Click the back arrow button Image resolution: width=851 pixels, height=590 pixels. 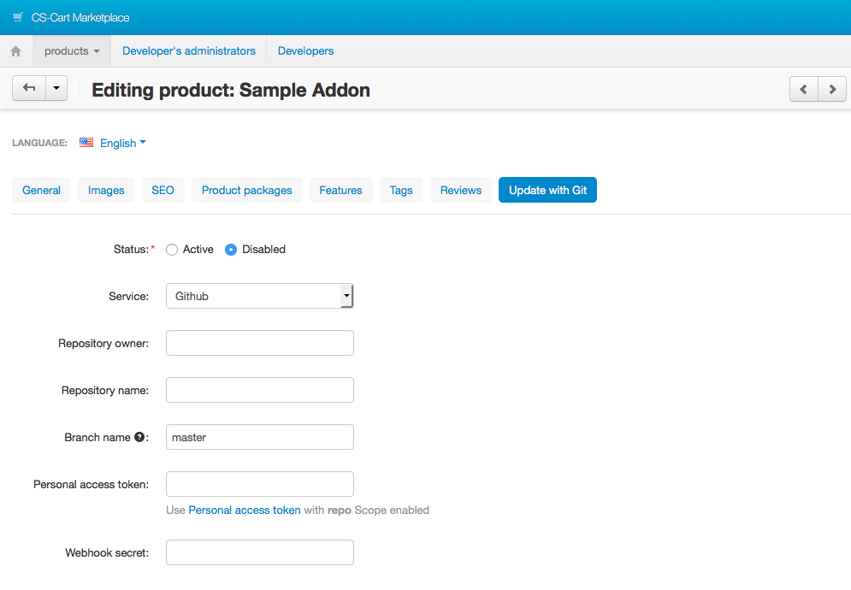pyautogui.click(x=29, y=88)
